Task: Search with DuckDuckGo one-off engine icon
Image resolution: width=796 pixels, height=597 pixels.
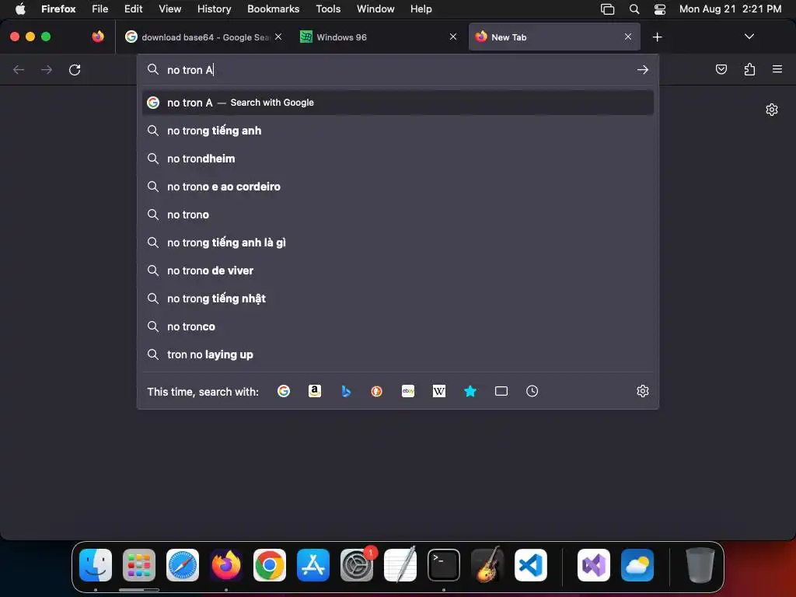Action: (377, 391)
